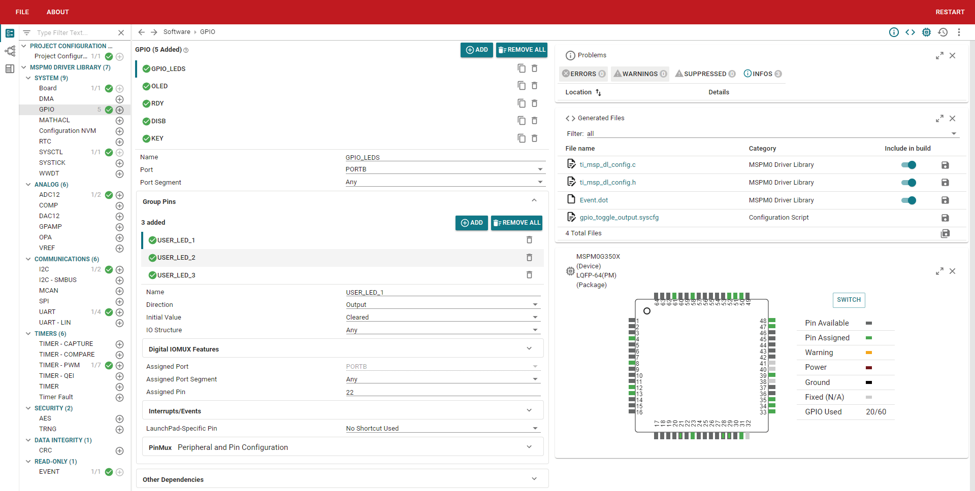Clear the filter text with the X icon
The height and width of the screenshot is (491, 975).
pyautogui.click(x=121, y=33)
